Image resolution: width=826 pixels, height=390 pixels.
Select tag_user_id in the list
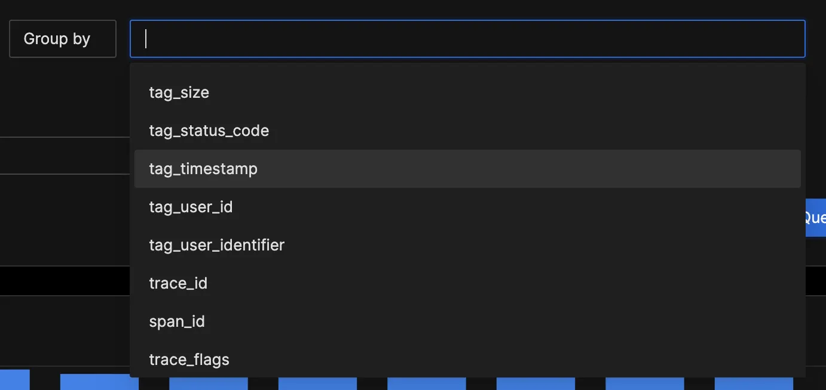[467, 207]
